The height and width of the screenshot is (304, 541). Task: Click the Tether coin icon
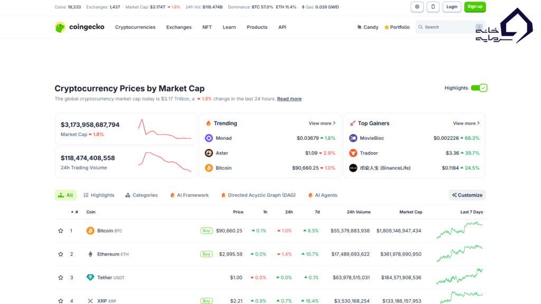(90, 277)
